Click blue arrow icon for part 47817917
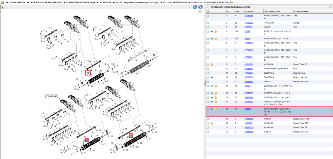 pos(211,77)
